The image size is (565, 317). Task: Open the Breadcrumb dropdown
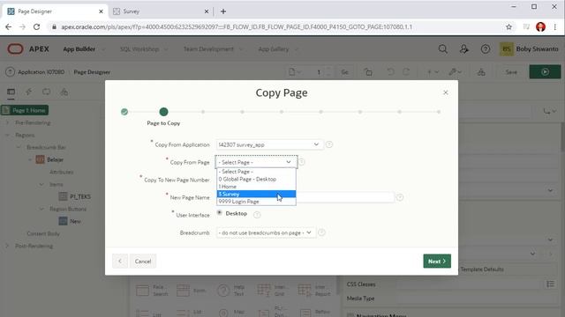266,232
